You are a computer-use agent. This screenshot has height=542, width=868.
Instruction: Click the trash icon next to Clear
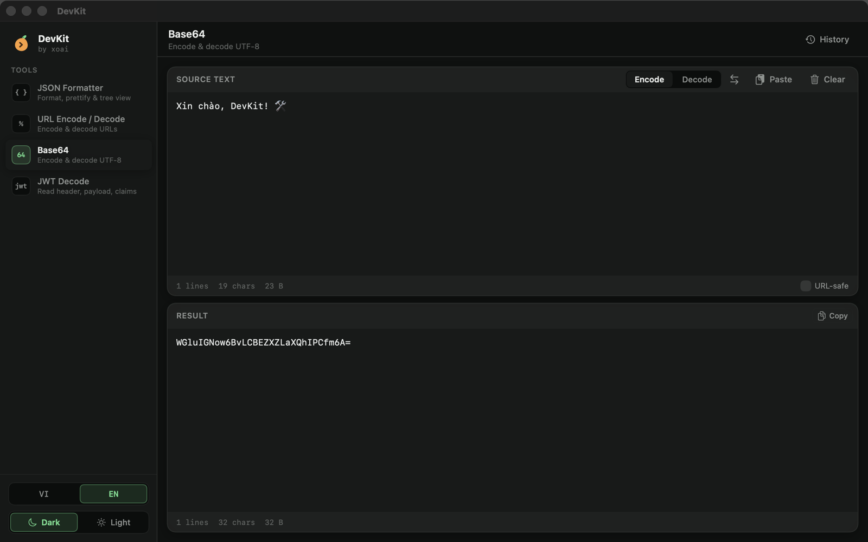click(x=814, y=80)
